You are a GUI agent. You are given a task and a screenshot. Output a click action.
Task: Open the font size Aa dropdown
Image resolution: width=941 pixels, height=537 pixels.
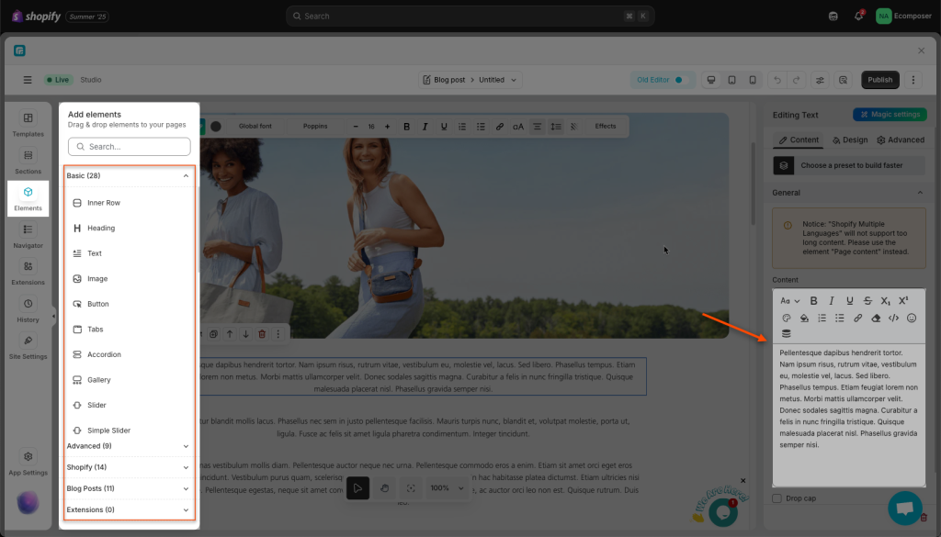789,301
